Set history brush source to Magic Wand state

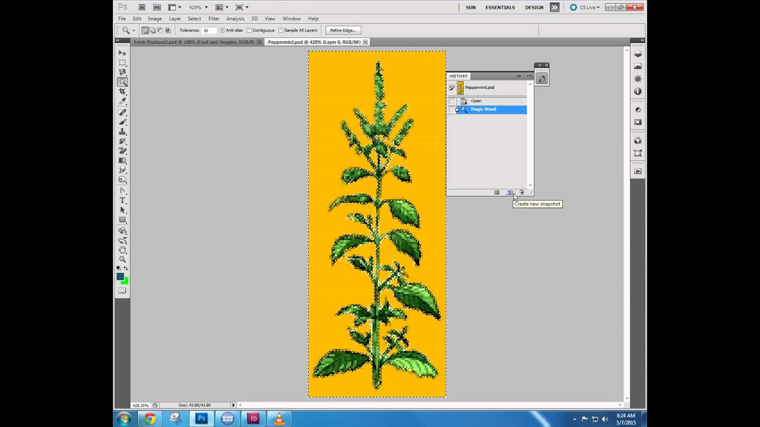pos(452,110)
